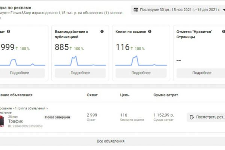Viewport: 225px width, 150px height.
Task: Click the reach sparkline chart
Action: [x=22, y=62]
